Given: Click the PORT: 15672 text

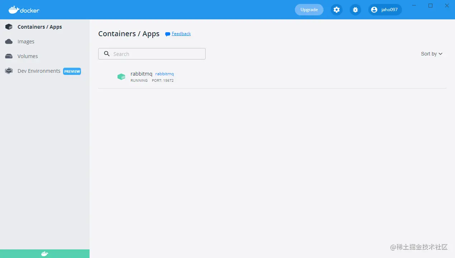Looking at the screenshot, I should 163,81.
